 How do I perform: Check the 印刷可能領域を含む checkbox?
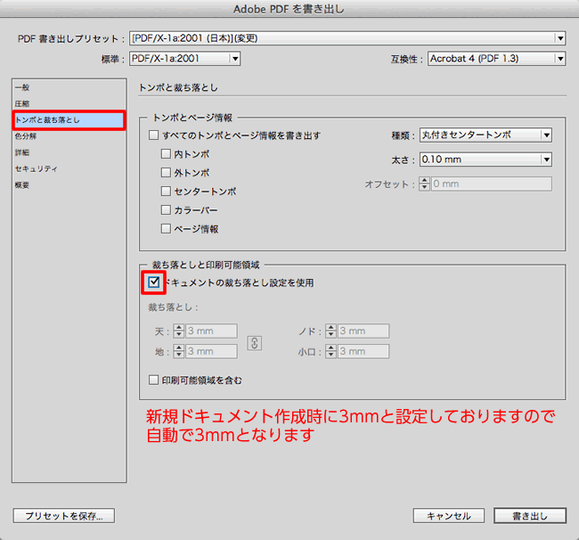pyautogui.click(x=153, y=380)
